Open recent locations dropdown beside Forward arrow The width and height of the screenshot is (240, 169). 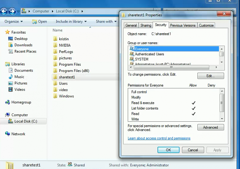pyautogui.click(x=18, y=11)
